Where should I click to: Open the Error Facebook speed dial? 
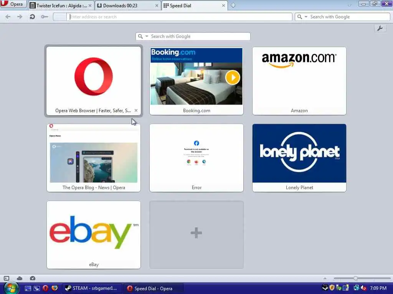coord(196,158)
